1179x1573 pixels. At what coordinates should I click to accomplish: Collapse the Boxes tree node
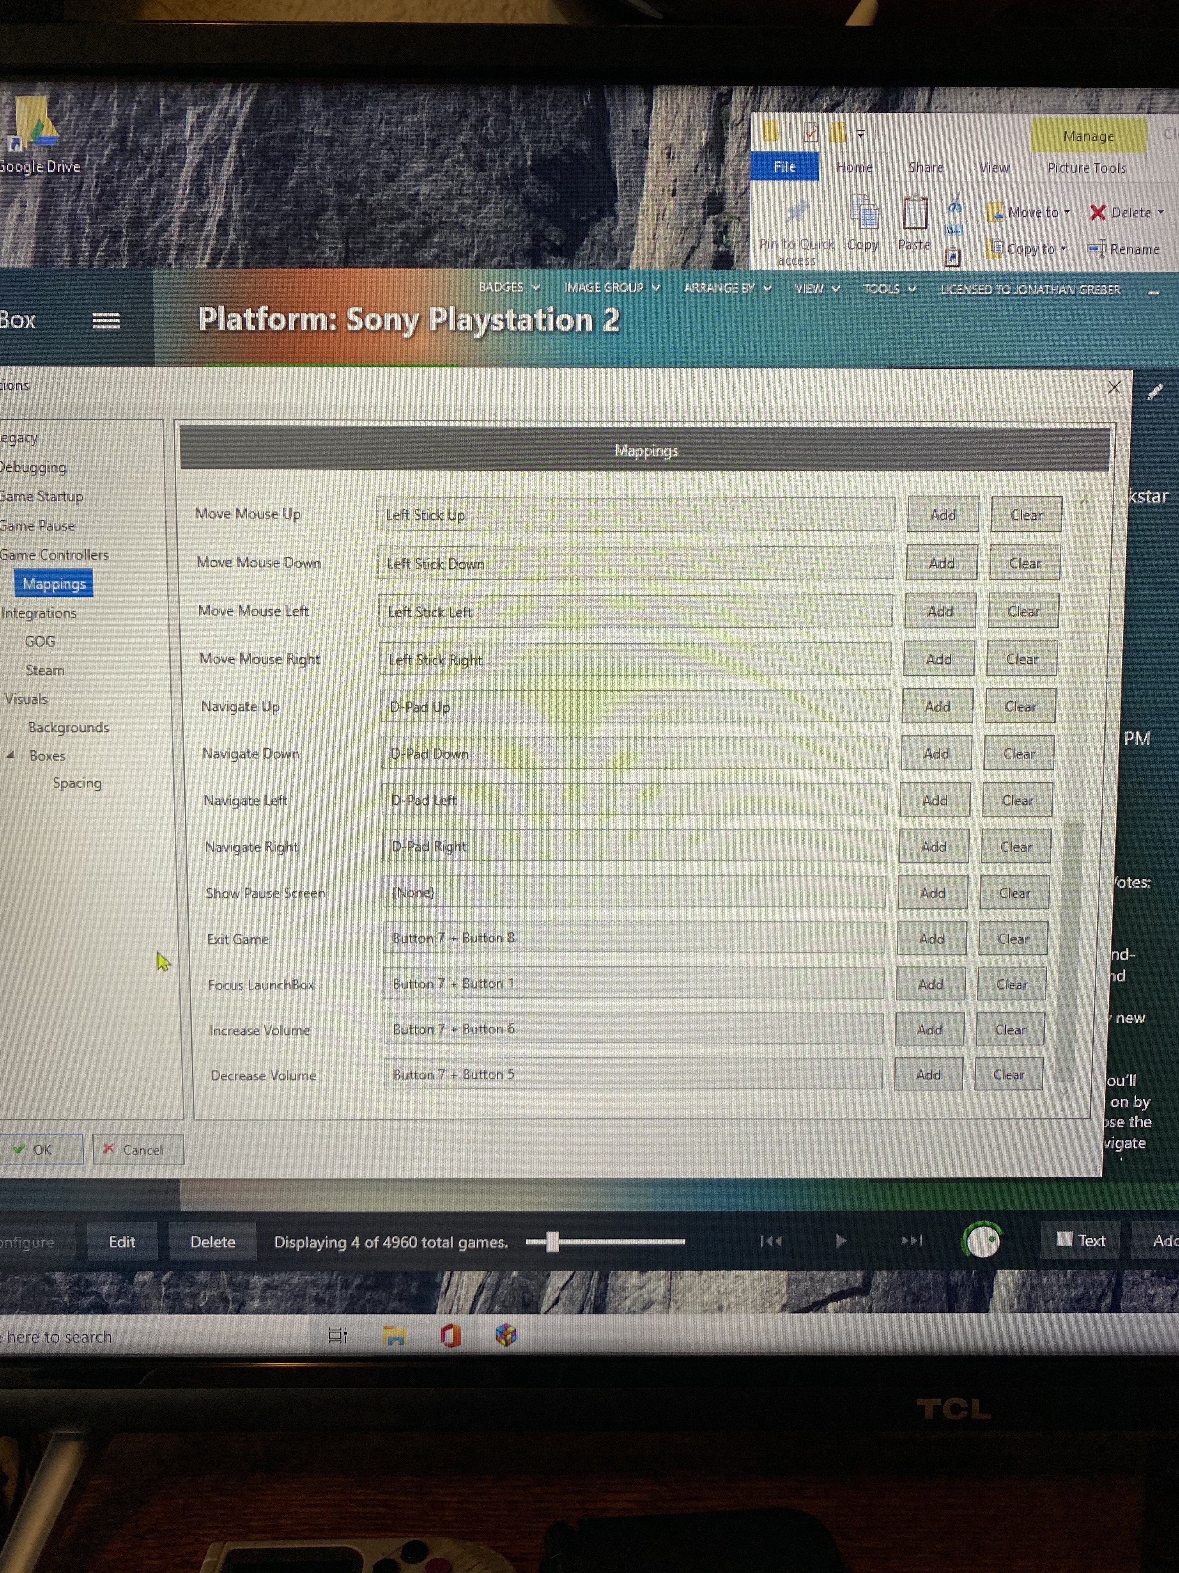click(10, 755)
